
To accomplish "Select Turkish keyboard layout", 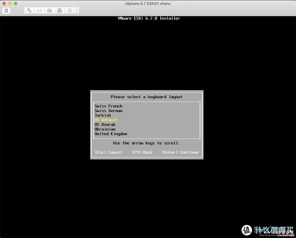I will point(103,115).
